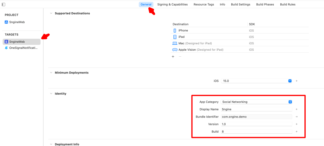Remove the selected supported destination
The image size is (324, 146).
tap(180, 57)
